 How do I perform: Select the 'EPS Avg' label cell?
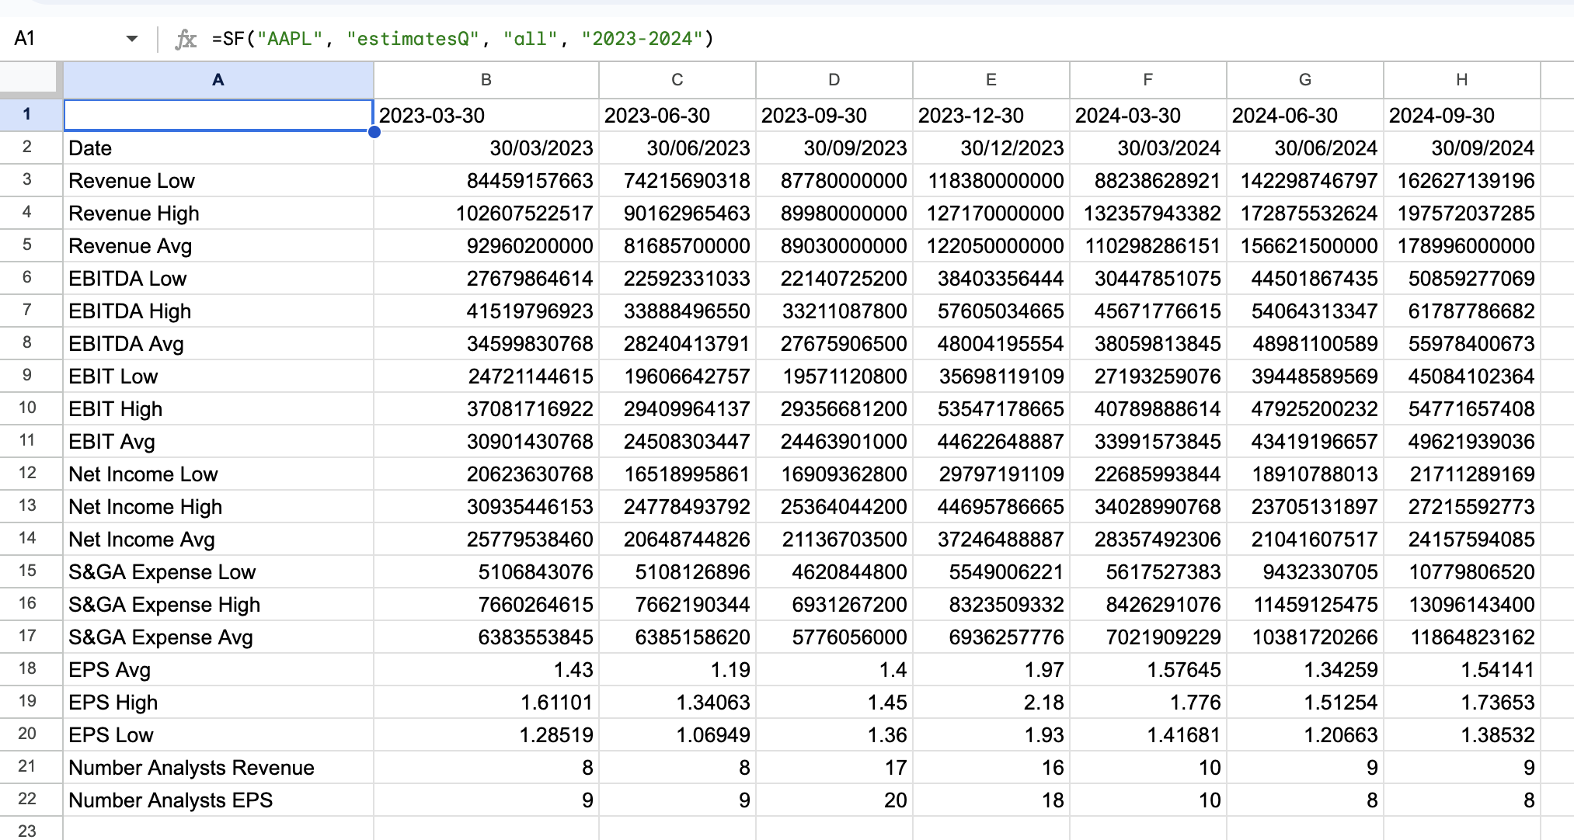point(218,669)
